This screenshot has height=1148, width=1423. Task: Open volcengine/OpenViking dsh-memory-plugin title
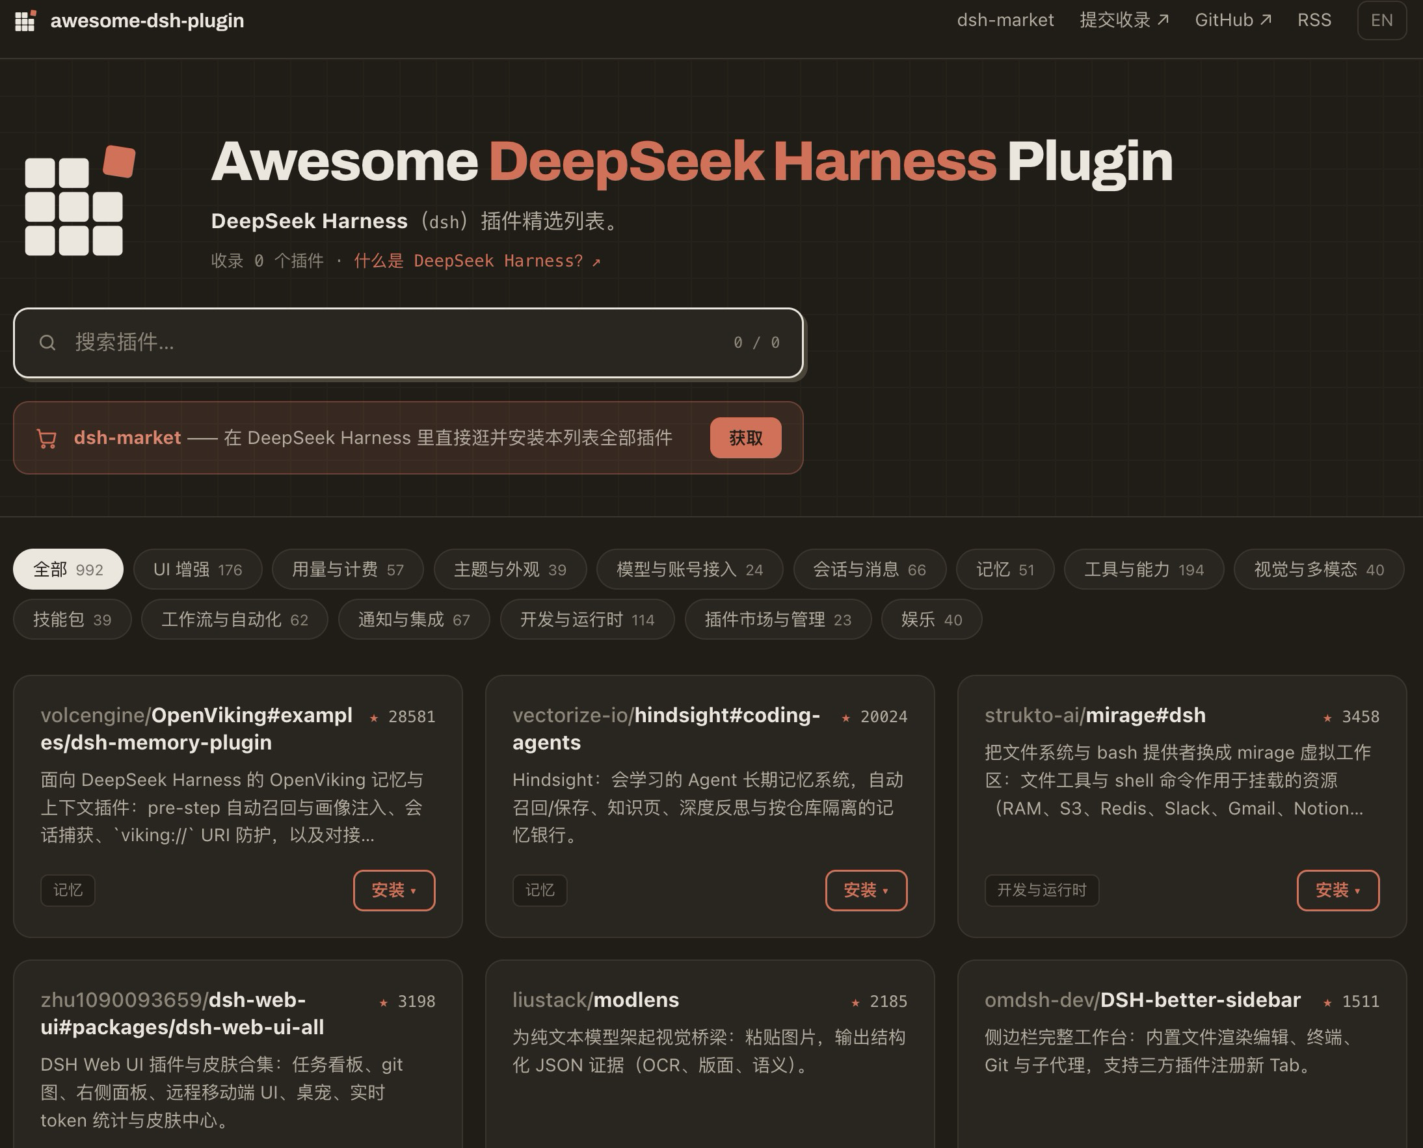196,729
